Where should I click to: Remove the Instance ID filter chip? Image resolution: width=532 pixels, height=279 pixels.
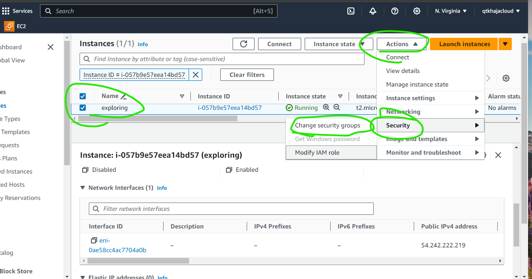195,74
